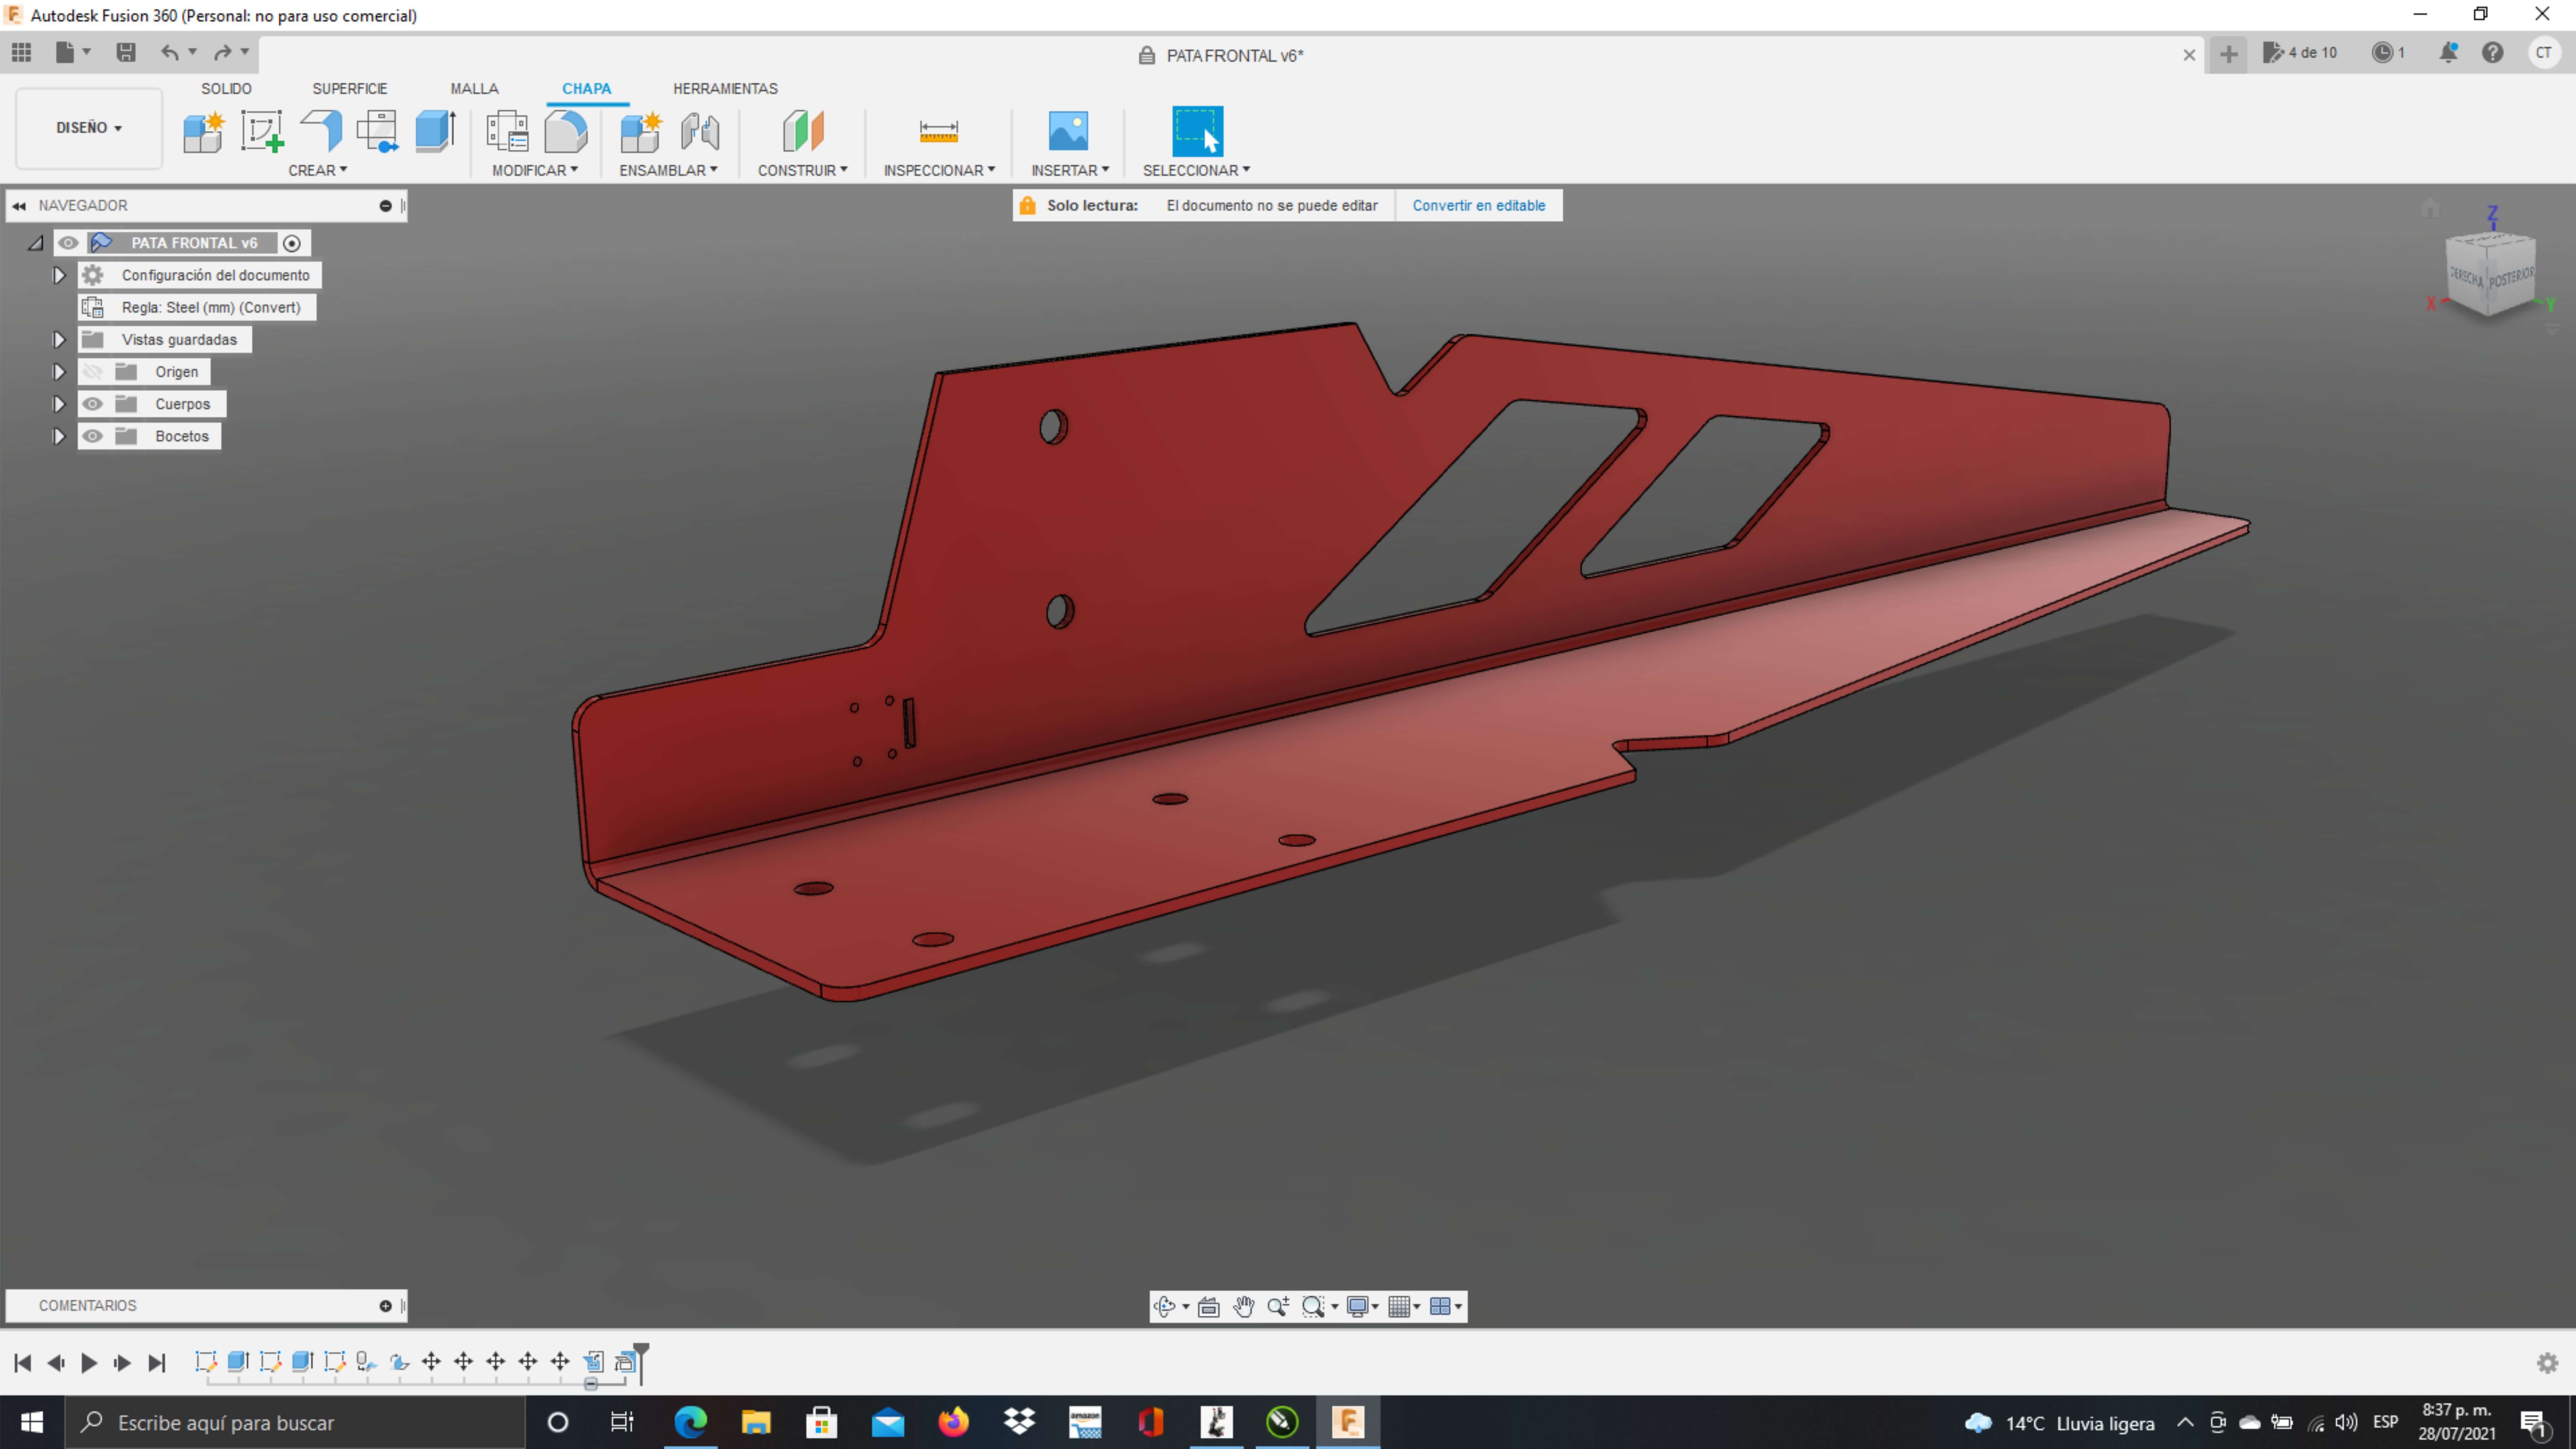Click timeline Play button
This screenshot has height=1449, width=2576.
pyautogui.click(x=89, y=1363)
